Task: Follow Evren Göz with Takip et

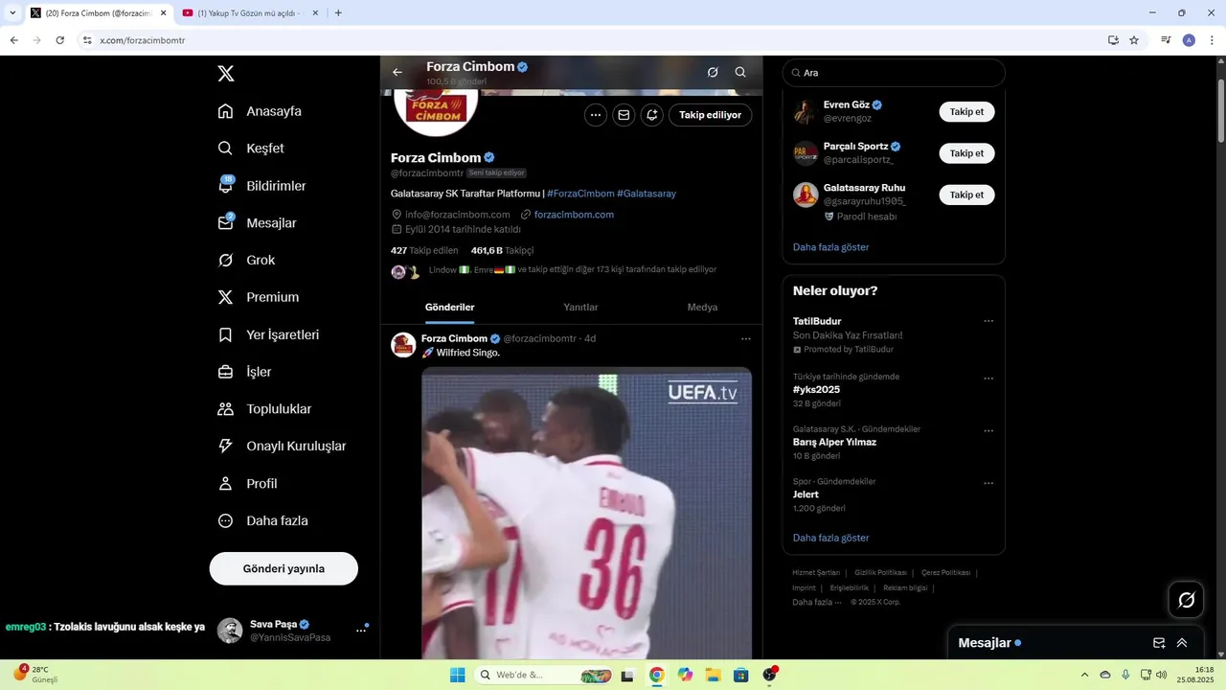Action: coord(966,112)
